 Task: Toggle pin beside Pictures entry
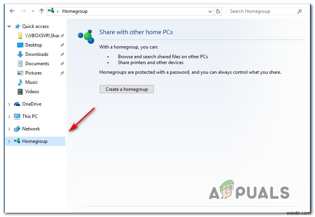[x=62, y=73]
